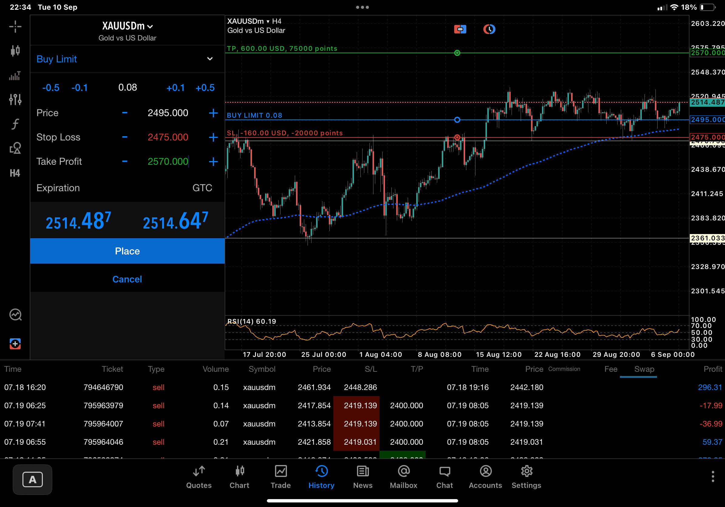Edit the 0.08 volume field

tap(128, 87)
